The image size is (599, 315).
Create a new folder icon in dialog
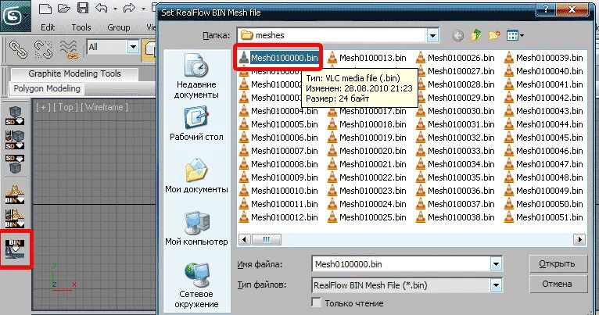point(494,35)
